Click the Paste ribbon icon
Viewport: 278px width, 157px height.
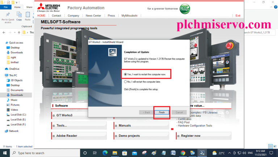pos(28,16)
